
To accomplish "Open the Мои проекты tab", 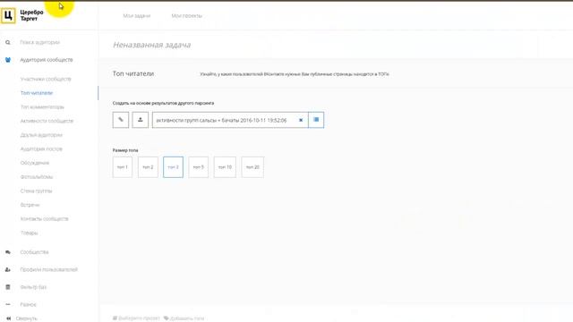I will click(187, 16).
